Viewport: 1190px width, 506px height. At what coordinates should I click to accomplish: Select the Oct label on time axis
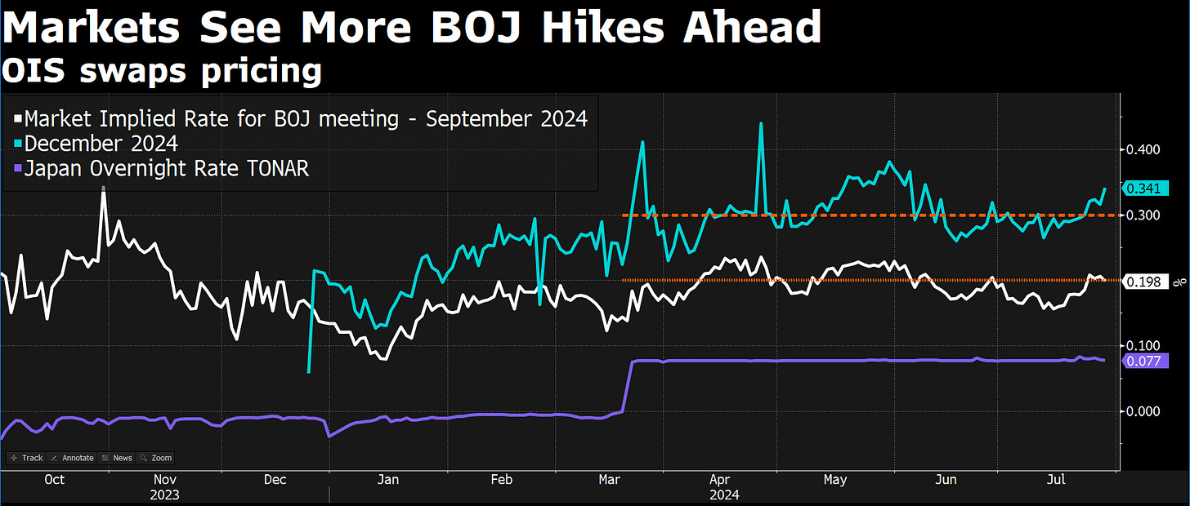54,480
